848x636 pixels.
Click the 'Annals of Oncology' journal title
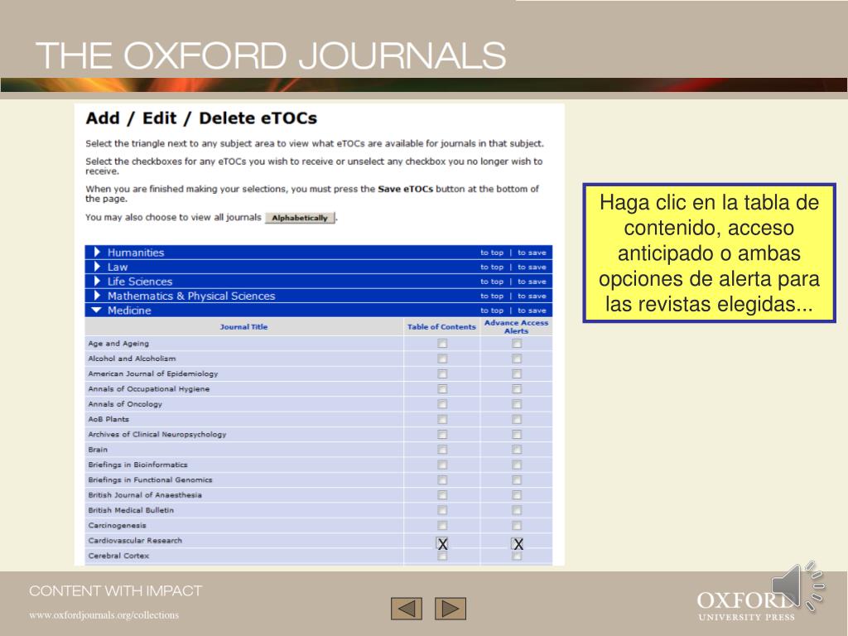point(125,404)
